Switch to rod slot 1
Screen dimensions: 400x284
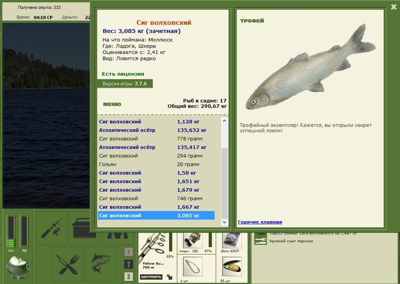click(x=128, y=252)
